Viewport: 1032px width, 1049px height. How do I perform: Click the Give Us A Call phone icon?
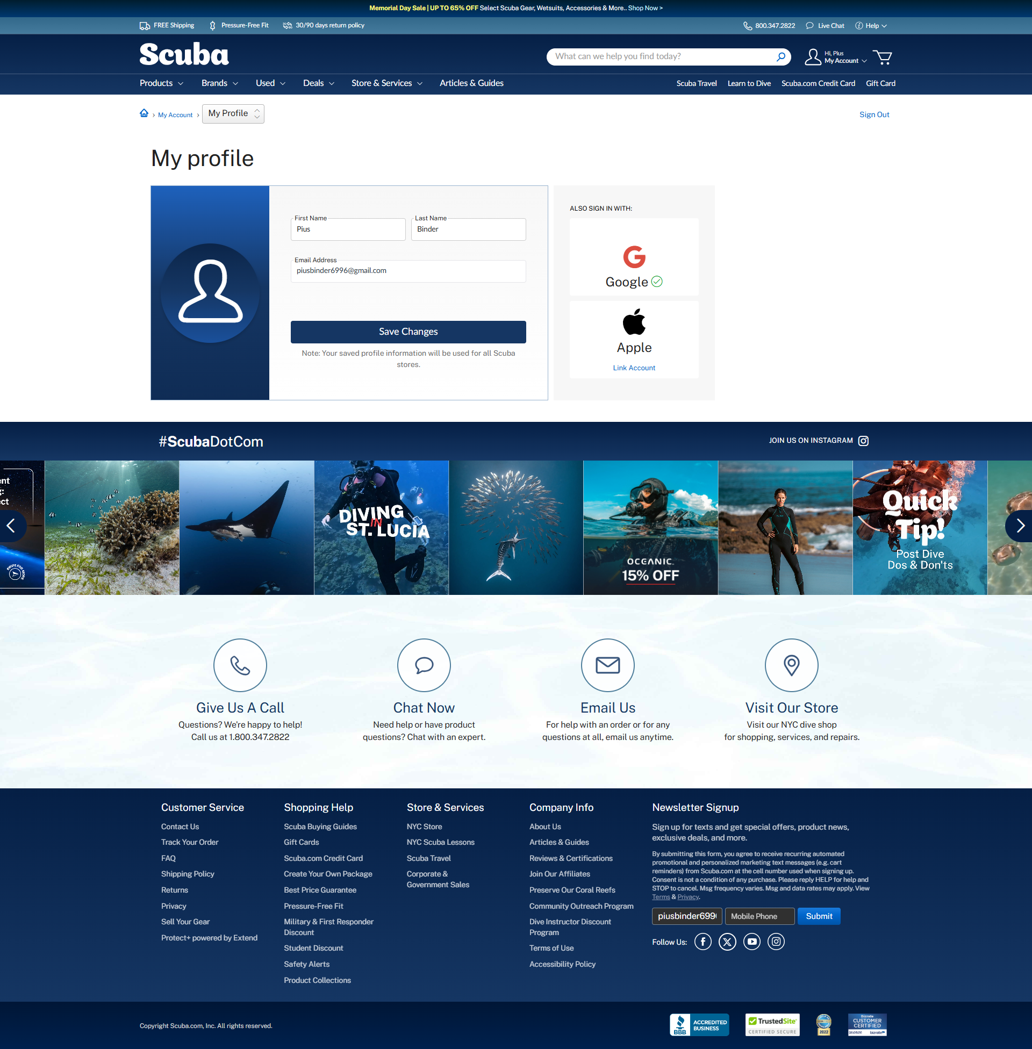[x=240, y=665]
